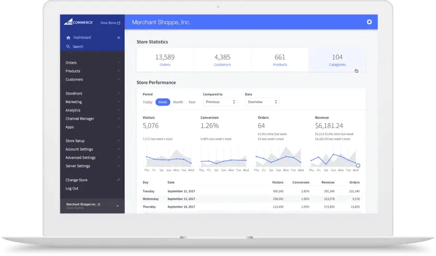The width and height of the screenshot is (436, 256).
Task: Open the 661 Products statistics tile
Action: [x=279, y=60]
